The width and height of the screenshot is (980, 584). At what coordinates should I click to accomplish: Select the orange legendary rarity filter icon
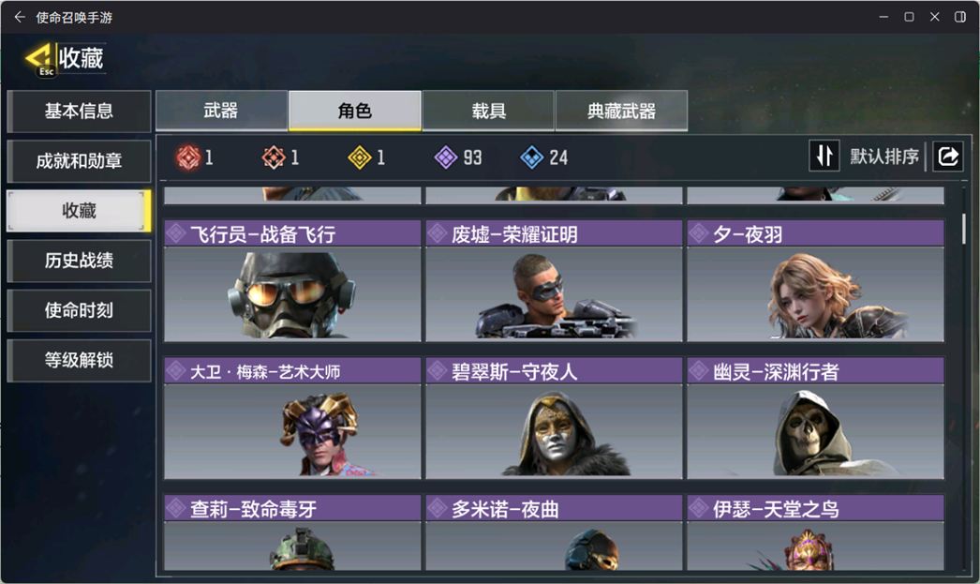click(274, 157)
